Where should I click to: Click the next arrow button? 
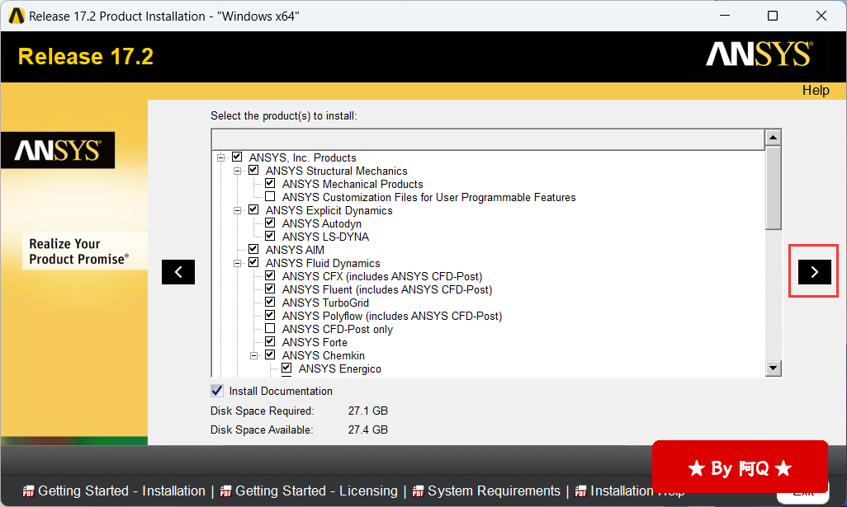(814, 271)
